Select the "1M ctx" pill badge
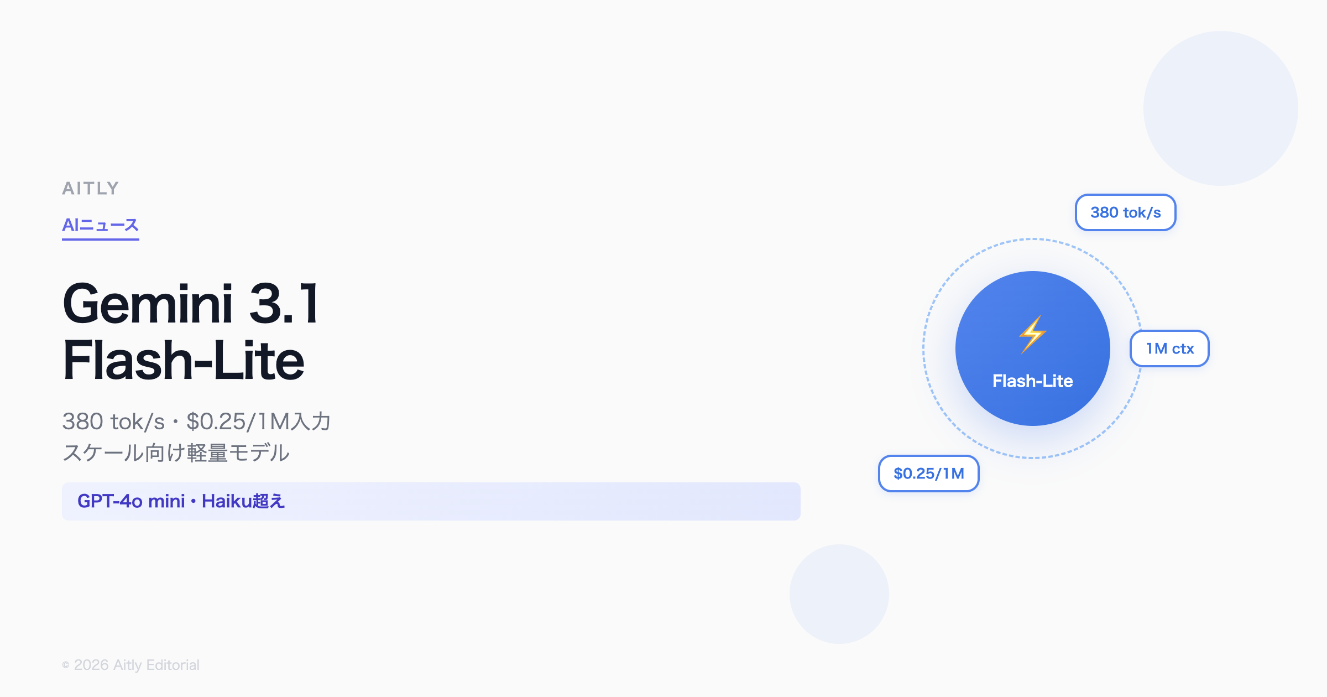The width and height of the screenshot is (1327, 697). (1169, 348)
